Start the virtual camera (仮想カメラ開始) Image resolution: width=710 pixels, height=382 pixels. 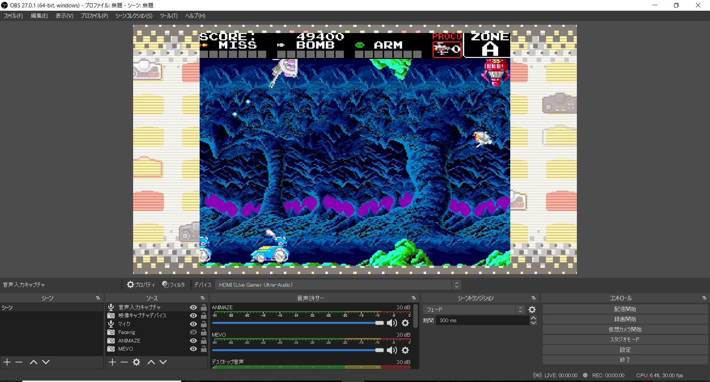pos(625,330)
